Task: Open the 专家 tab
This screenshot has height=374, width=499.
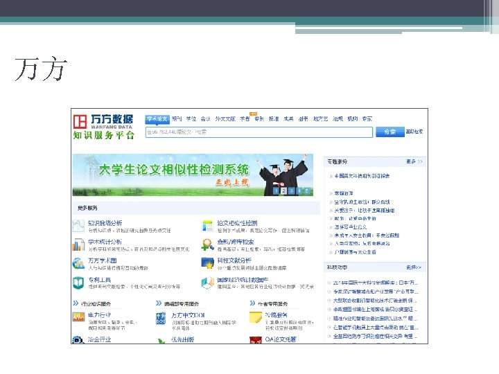Action: point(367,118)
